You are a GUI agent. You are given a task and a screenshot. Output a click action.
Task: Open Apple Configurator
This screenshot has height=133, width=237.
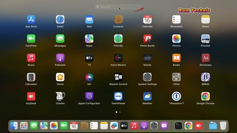pyautogui.click(x=89, y=96)
